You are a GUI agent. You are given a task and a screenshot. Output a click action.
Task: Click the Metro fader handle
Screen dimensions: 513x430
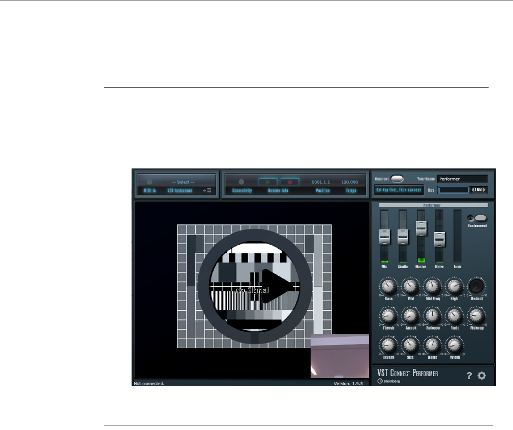click(x=439, y=239)
